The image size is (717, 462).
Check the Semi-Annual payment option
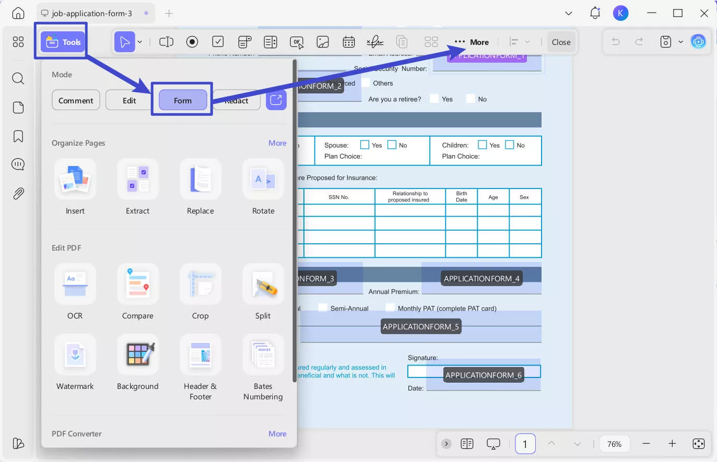[323, 307]
